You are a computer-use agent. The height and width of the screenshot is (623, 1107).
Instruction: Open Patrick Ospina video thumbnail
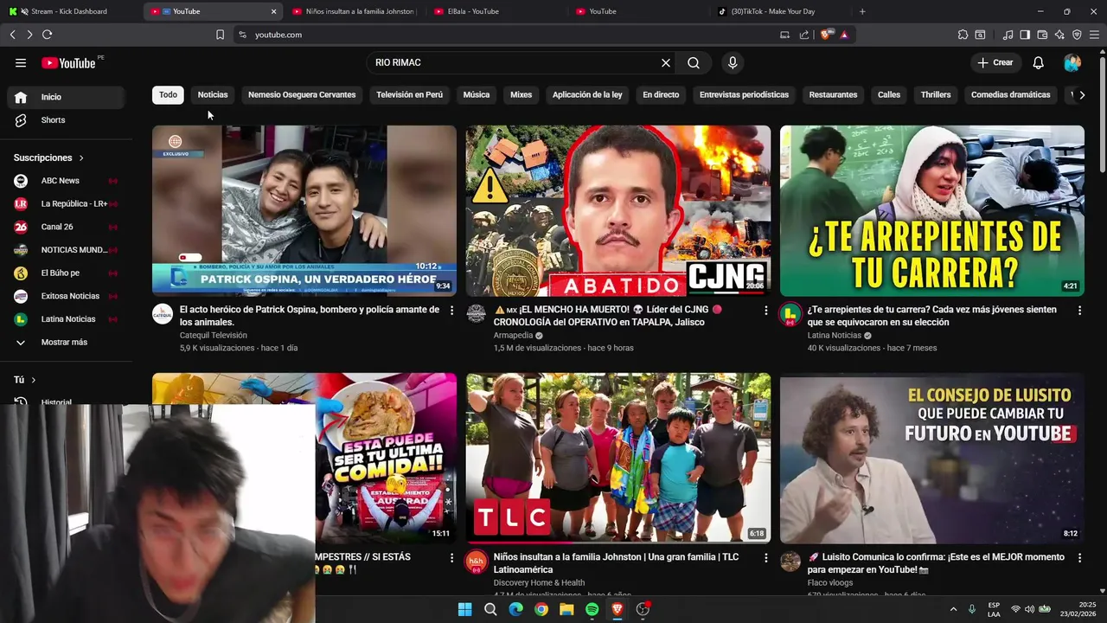(x=304, y=210)
